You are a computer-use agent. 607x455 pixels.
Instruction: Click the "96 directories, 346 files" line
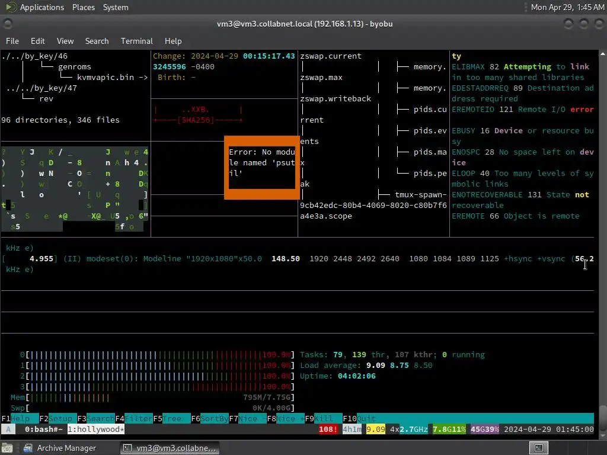click(x=60, y=120)
